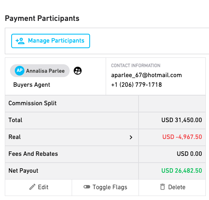Viewport: 209px width, 200px height.
Task: Click the Total amount USD 31,450.00
Action: [182, 120]
